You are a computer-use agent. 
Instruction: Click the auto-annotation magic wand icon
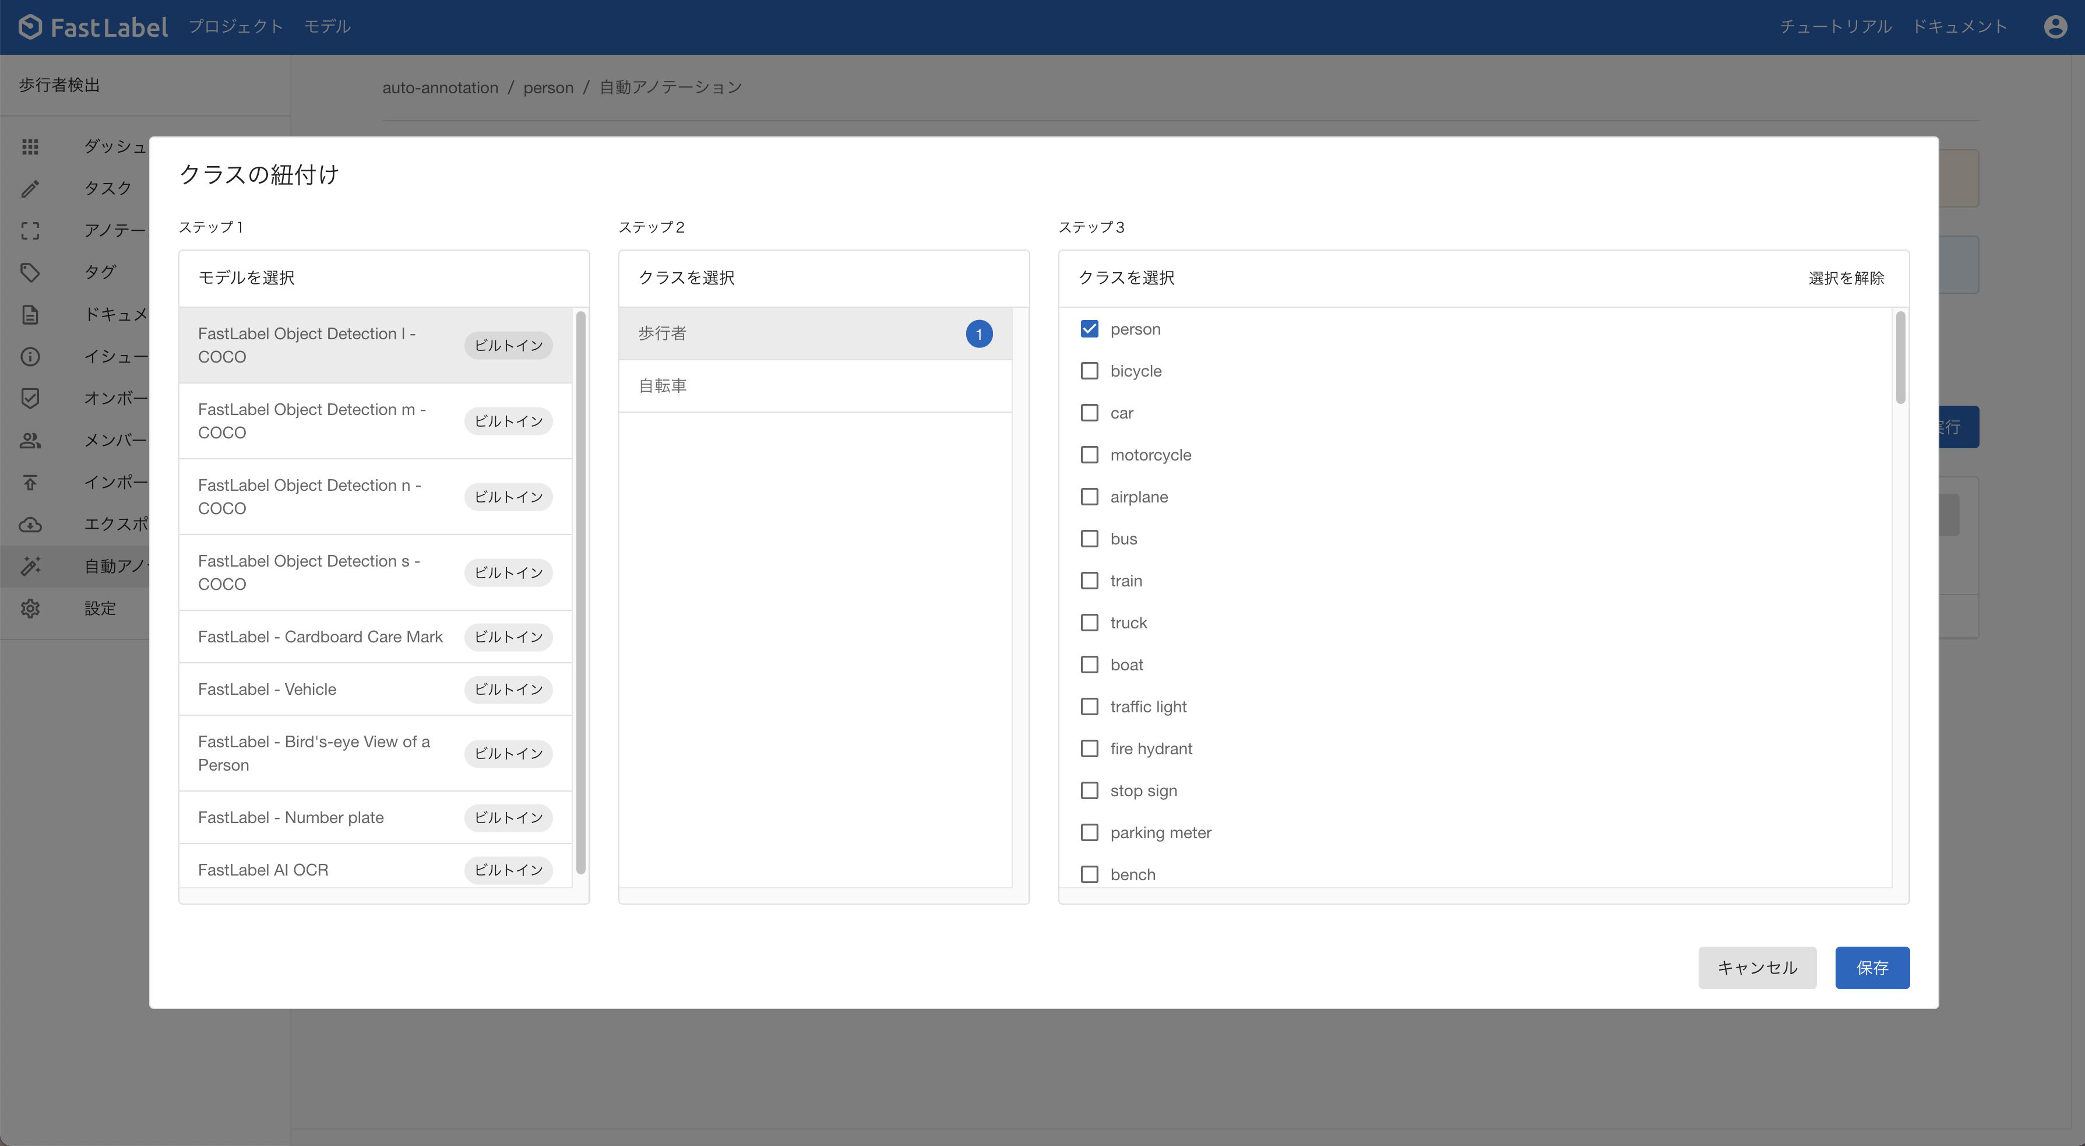coord(30,566)
